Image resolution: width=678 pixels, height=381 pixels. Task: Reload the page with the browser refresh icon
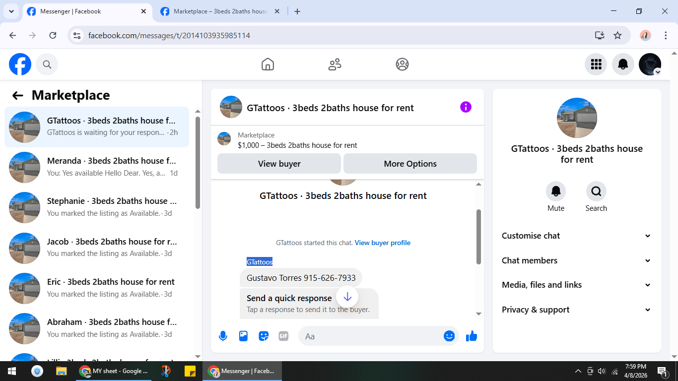(53, 35)
